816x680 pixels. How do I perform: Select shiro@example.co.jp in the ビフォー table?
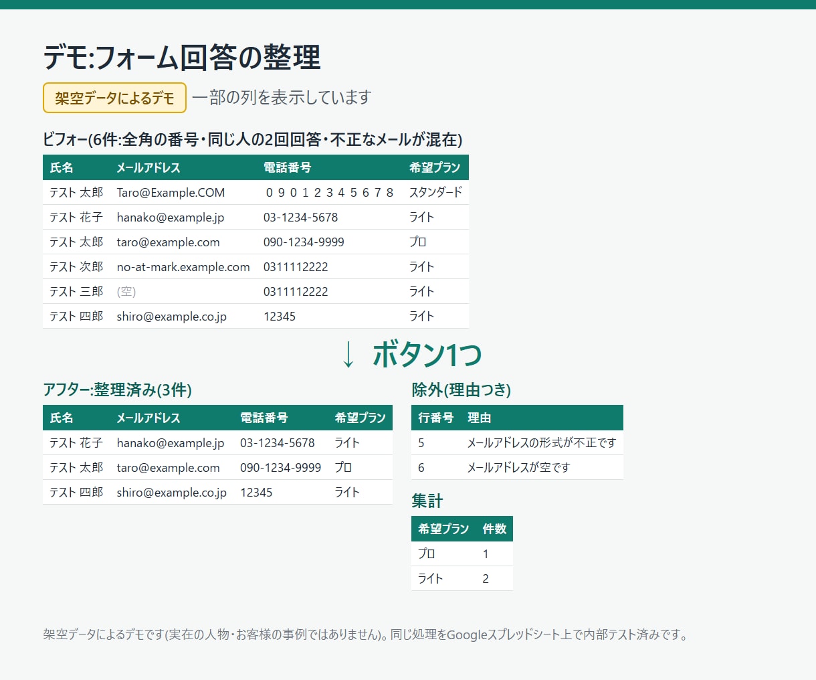(171, 316)
